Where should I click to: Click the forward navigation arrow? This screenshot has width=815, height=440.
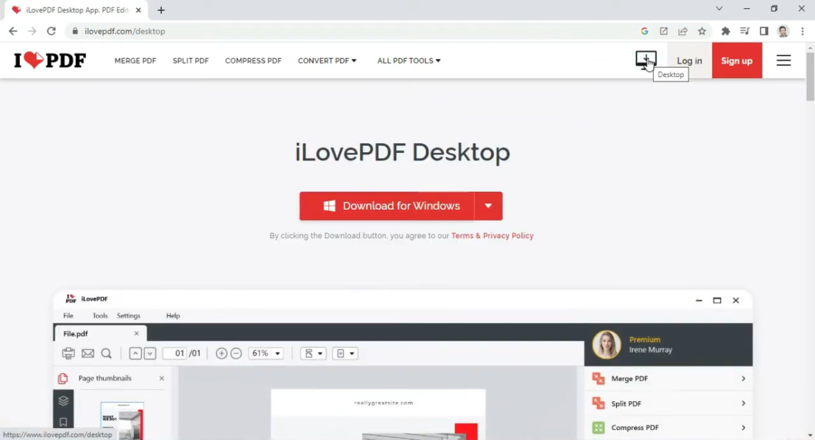click(32, 31)
